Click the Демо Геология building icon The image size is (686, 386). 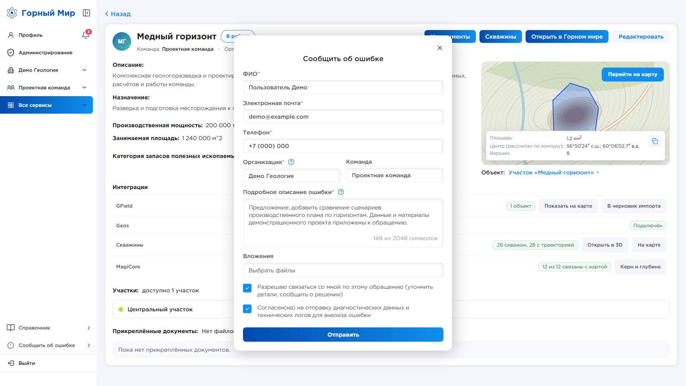[x=11, y=70]
